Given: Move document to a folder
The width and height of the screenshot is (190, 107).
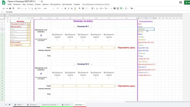Looking at the screenshot, I should [x=42, y=1].
